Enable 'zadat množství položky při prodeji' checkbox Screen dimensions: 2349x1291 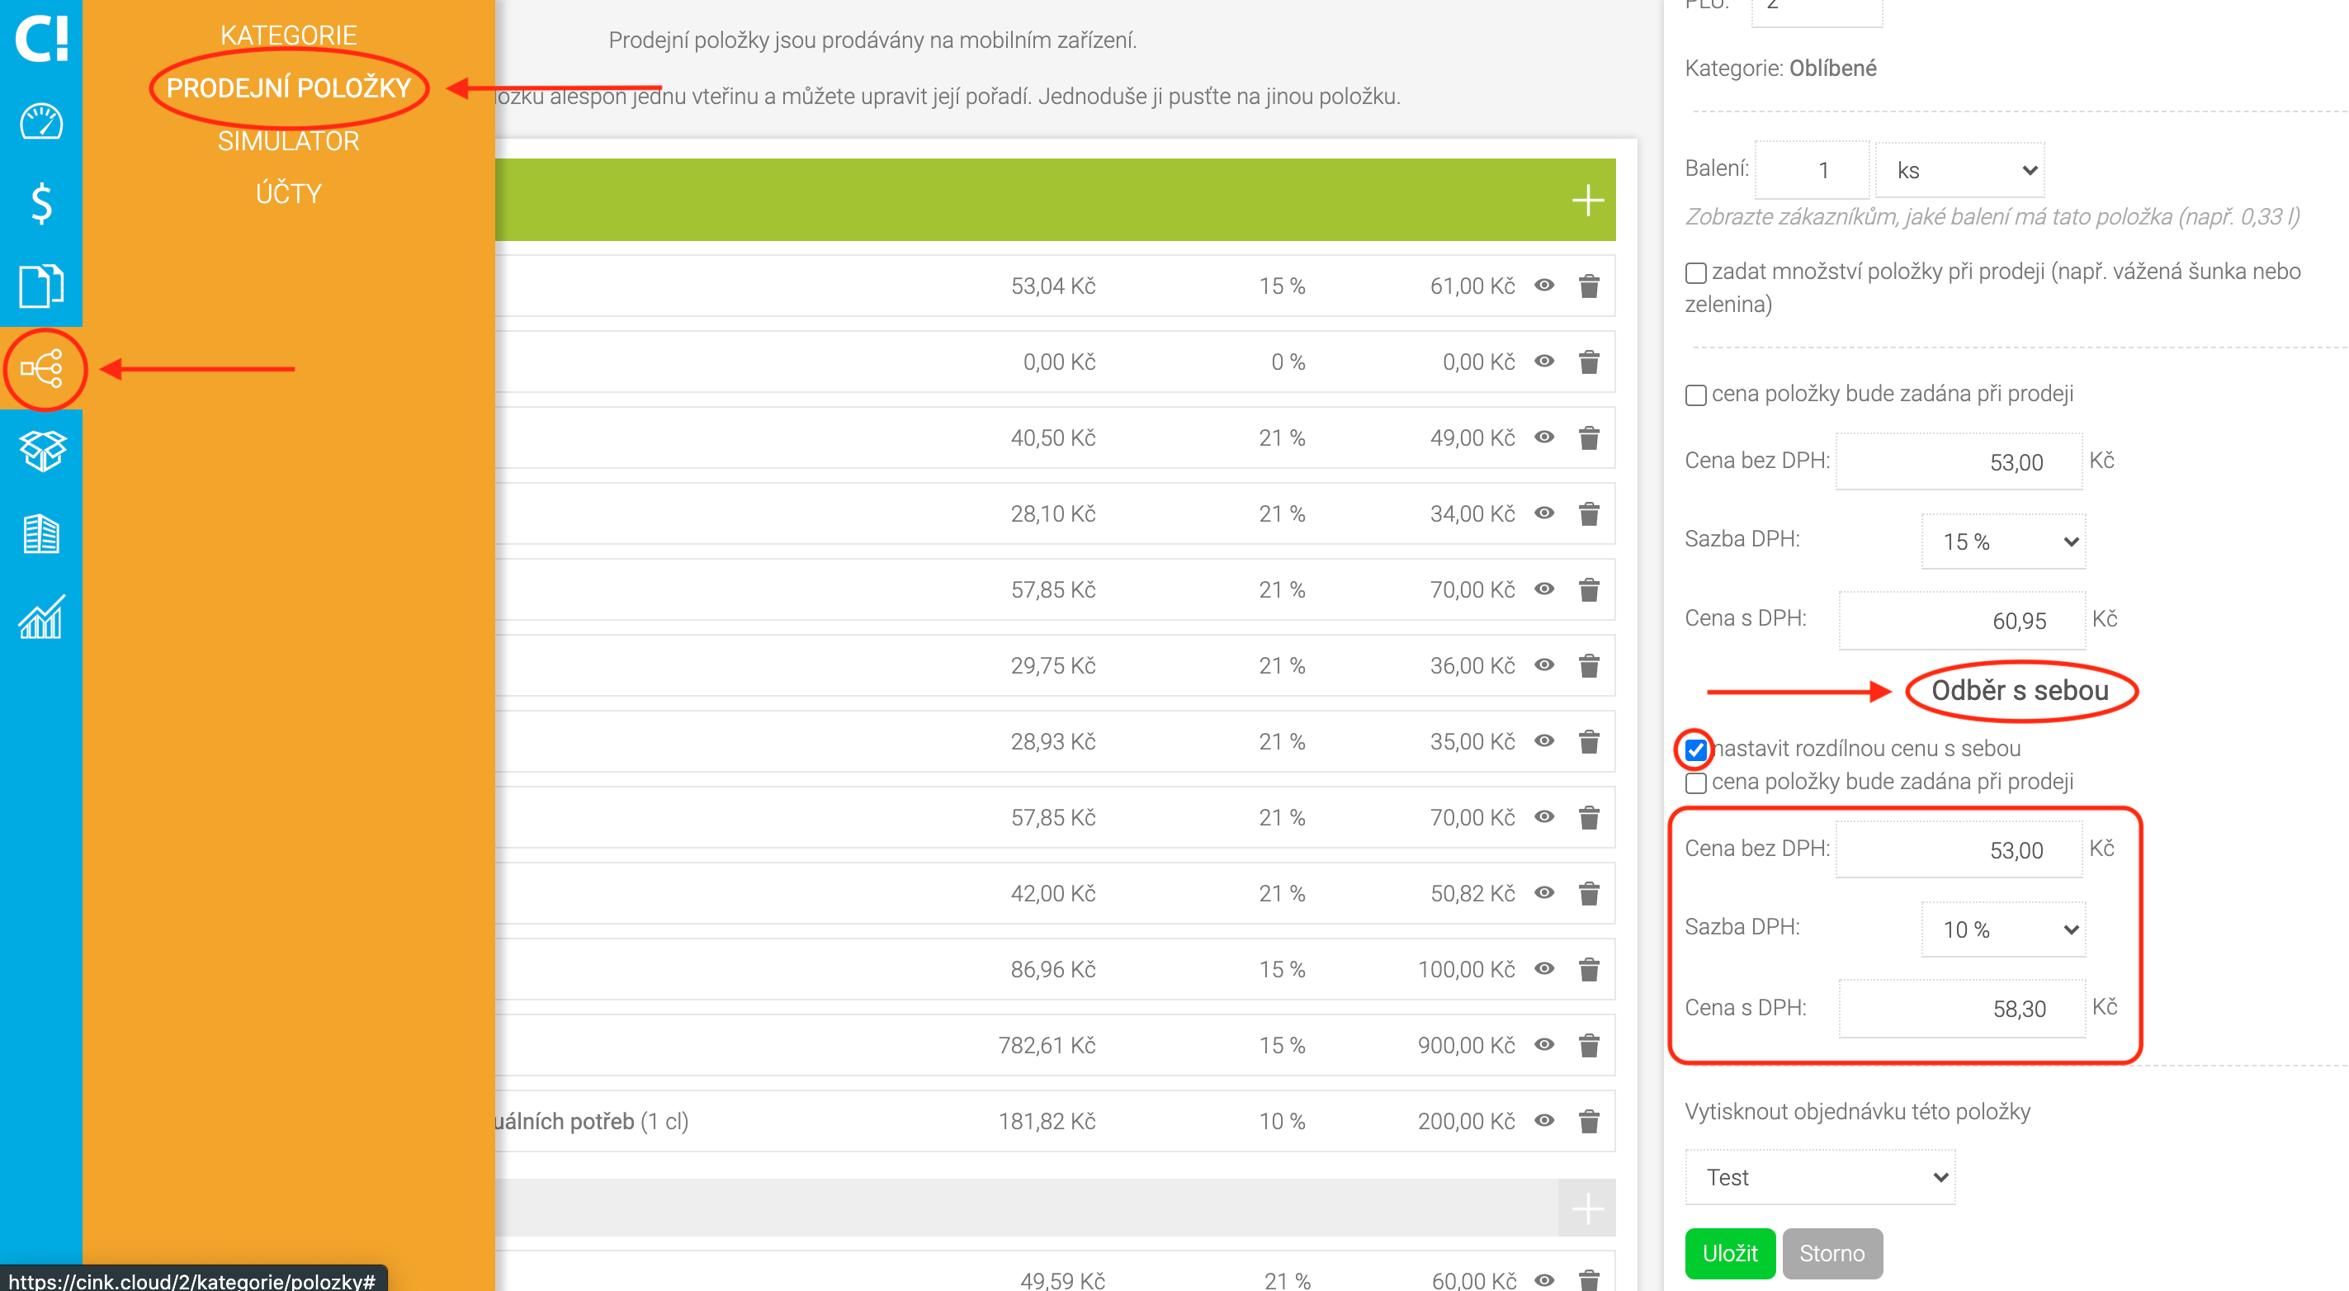click(1695, 272)
